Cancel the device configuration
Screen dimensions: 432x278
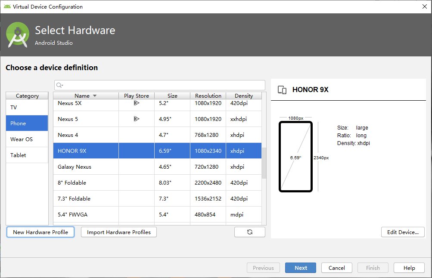click(x=337, y=268)
